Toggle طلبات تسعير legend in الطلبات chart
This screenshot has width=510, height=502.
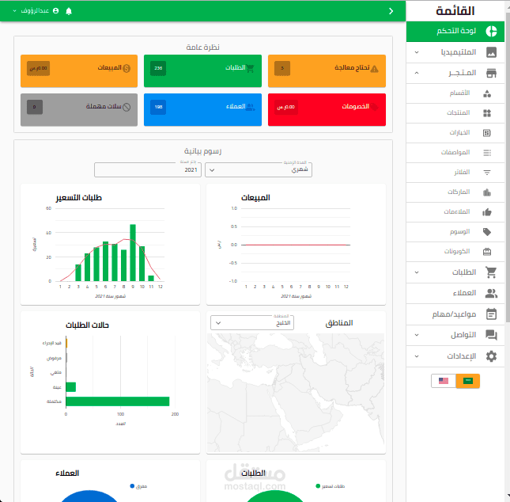point(331,486)
